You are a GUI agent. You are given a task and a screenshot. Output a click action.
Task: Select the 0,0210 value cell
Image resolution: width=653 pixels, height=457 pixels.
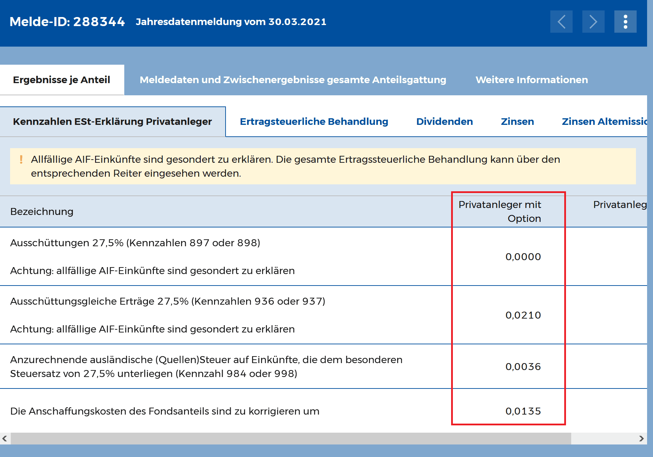click(x=523, y=315)
